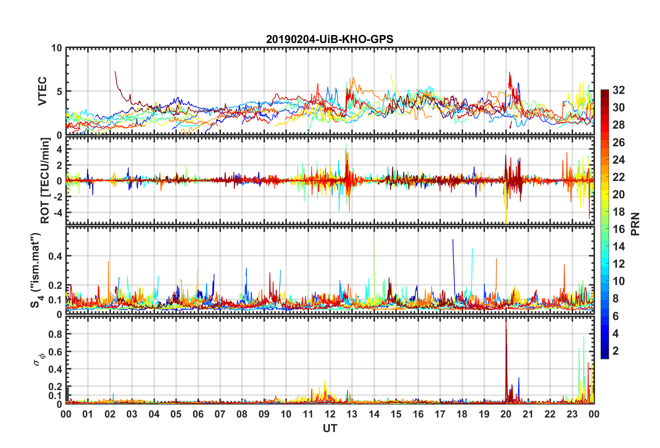
Task: Click x-axis tick label 20
Action: point(506,414)
